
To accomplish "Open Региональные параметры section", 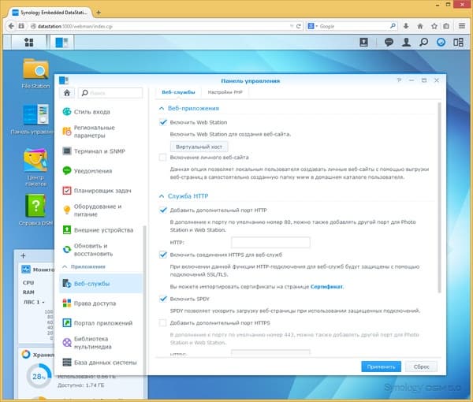I will tap(101, 132).
